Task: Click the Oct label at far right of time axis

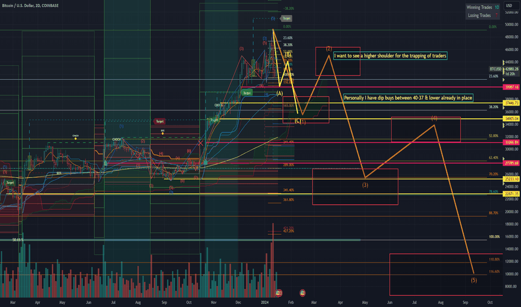Action: pos(490,303)
